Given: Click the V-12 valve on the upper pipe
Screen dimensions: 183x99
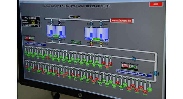Looking at the screenshot, I should click(x=134, y=59).
